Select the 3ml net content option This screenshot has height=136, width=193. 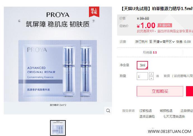(x=142, y=65)
